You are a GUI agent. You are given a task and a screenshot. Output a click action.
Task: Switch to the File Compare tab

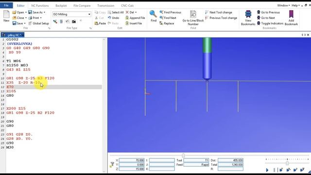coord(82,5)
